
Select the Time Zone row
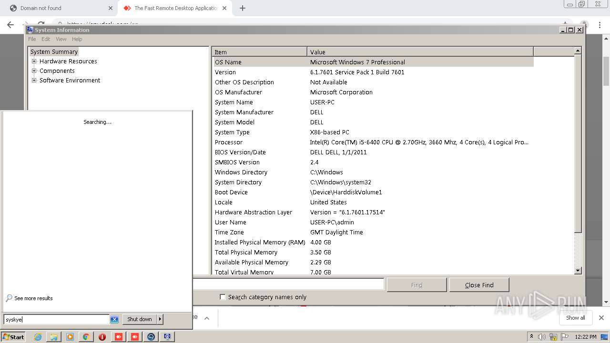[x=373, y=232]
